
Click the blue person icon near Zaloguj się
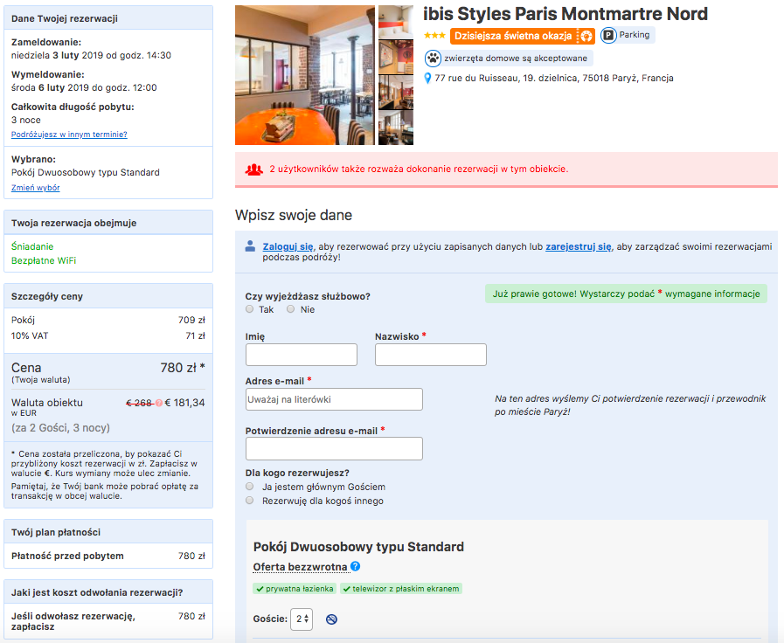click(x=251, y=245)
